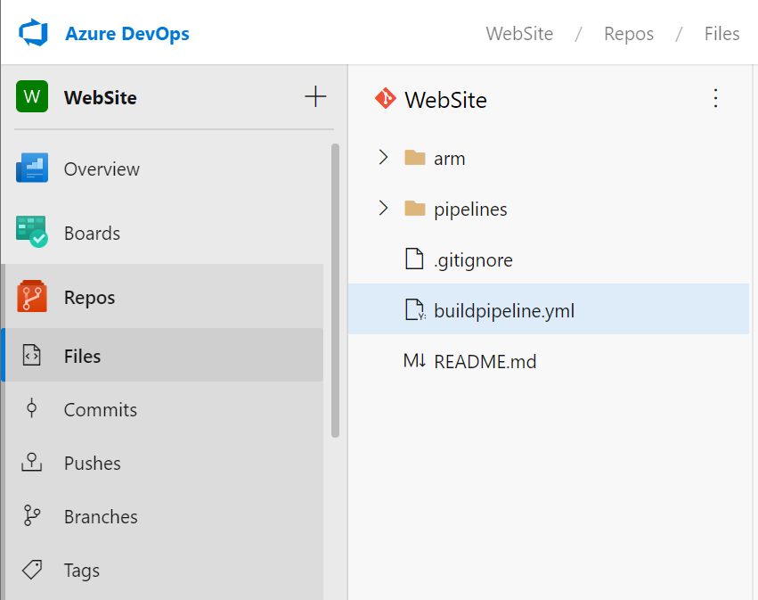The width and height of the screenshot is (758, 600).
Task: Click the green WebSite project avatar
Action: click(32, 97)
